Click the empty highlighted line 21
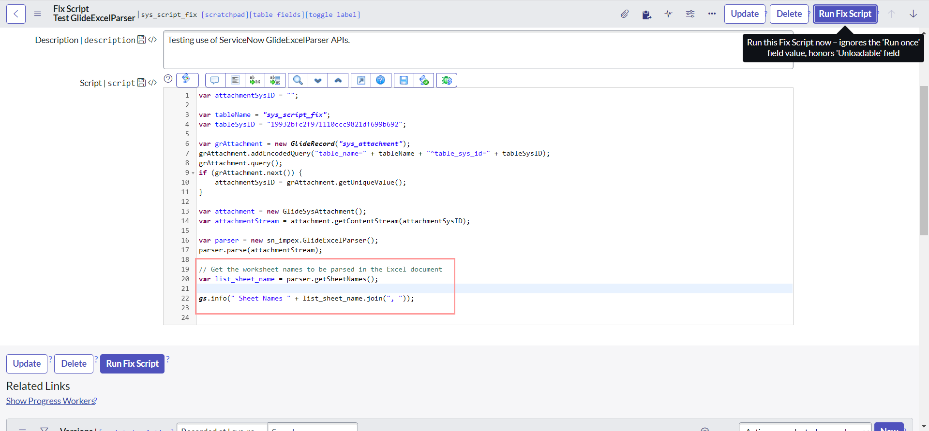The image size is (929, 431). (x=494, y=289)
